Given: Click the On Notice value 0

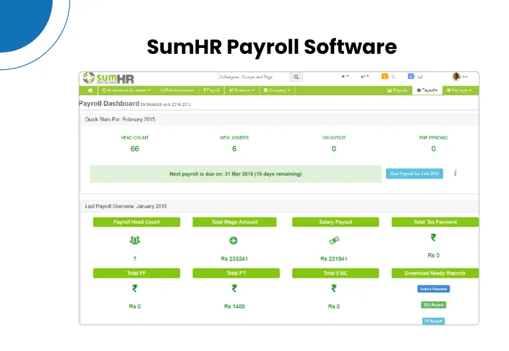Looking at the screenshot, I should point(333,149).
